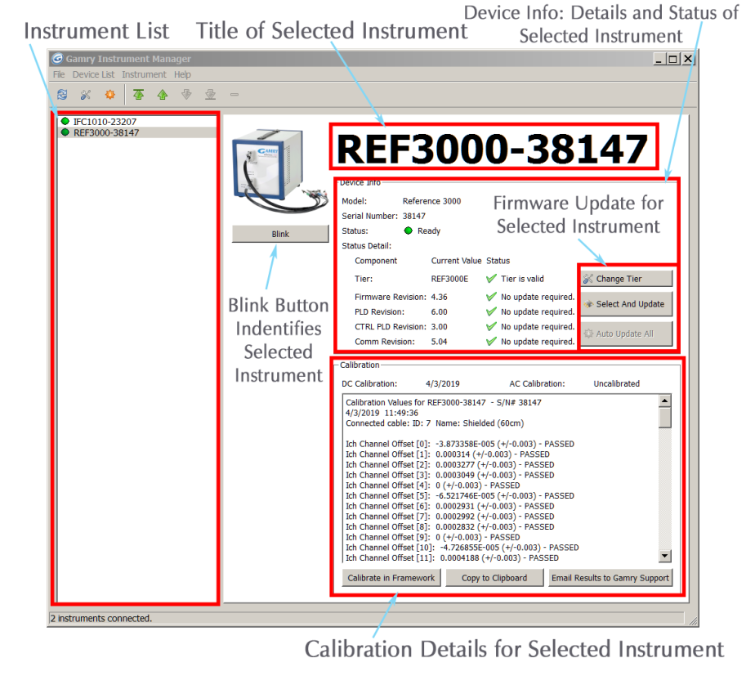746x676 pixels.
Task: Click the firmware revision value 4.36
Action: 439,297
